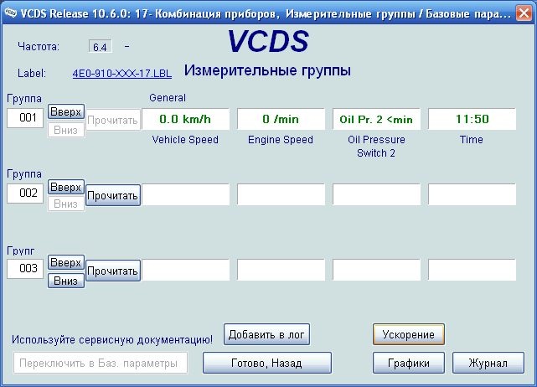Click the Измерительные группы heading
This screenshot has width=537, height=387.
267,70
